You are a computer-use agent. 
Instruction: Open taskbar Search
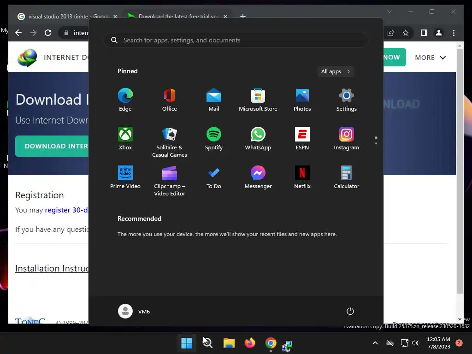(x=208, y=343)
